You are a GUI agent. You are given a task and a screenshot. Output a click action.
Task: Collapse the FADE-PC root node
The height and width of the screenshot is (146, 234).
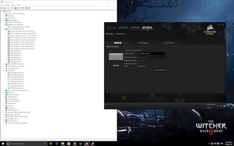tap(2, 11)
